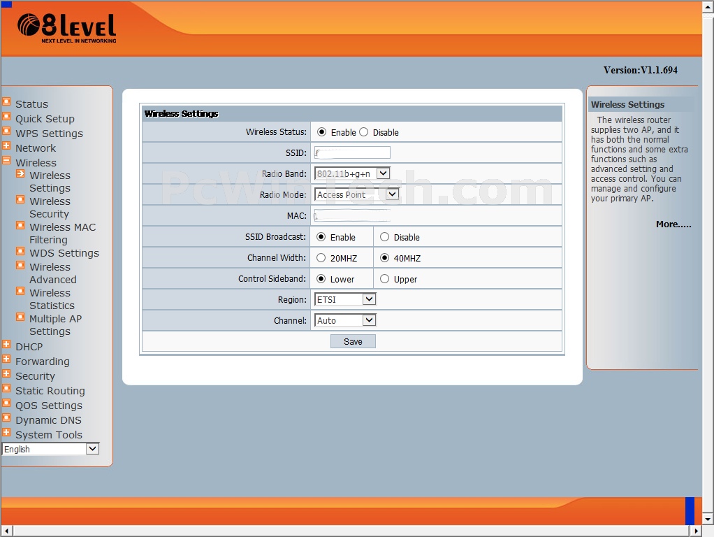Click the 8level logo

click(x=66, y=28)
